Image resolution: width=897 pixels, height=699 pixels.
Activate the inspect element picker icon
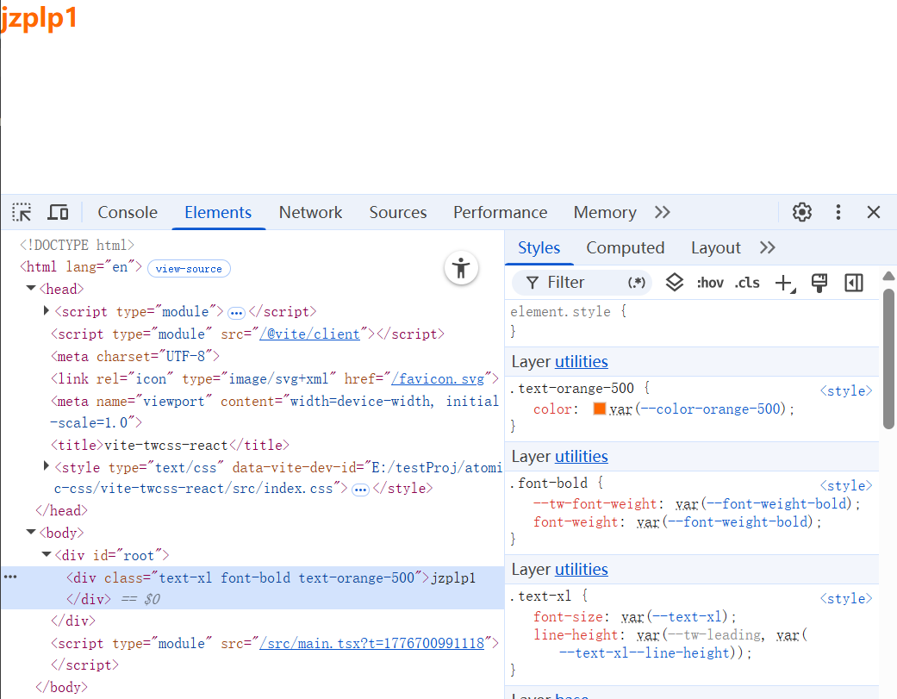[22, 212]
